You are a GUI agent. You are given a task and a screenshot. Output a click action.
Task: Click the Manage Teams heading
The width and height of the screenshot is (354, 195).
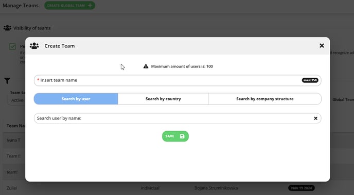(x=21, y=6)
